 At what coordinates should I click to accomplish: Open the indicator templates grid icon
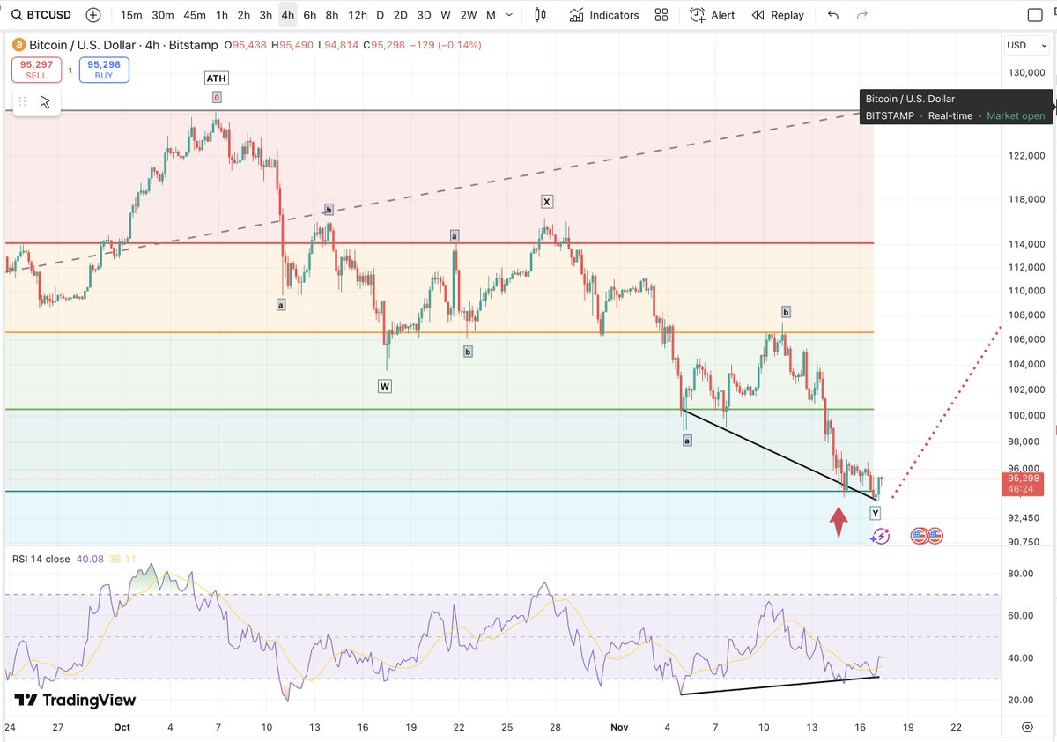click(662, 15)
